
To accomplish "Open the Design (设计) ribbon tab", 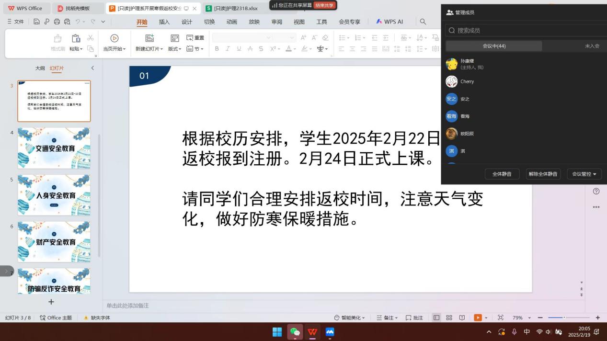I will (187, 22).
